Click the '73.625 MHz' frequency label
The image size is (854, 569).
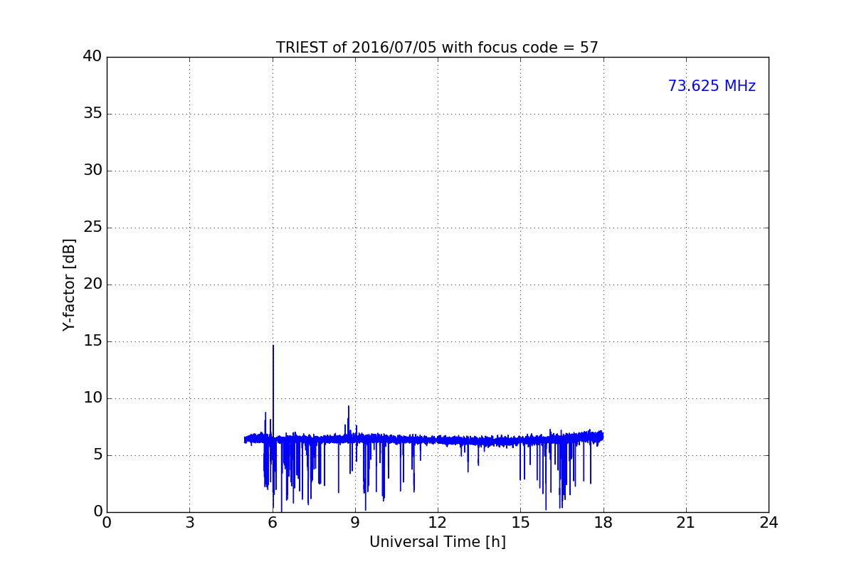click(x=712, y=86)
